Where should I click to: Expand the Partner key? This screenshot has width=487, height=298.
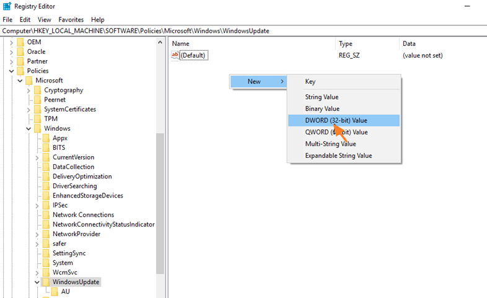12,61
